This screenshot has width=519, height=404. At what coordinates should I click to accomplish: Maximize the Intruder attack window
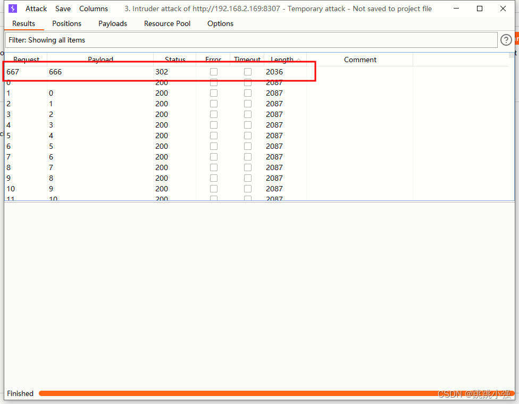(479, 9)
